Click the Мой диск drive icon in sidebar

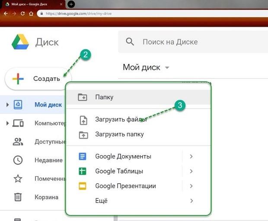[x=18, y=104]
